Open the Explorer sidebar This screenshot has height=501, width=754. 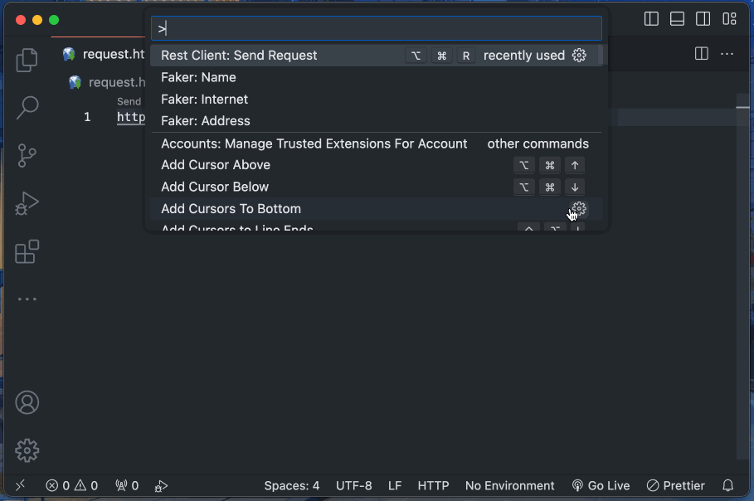(27, 60)
